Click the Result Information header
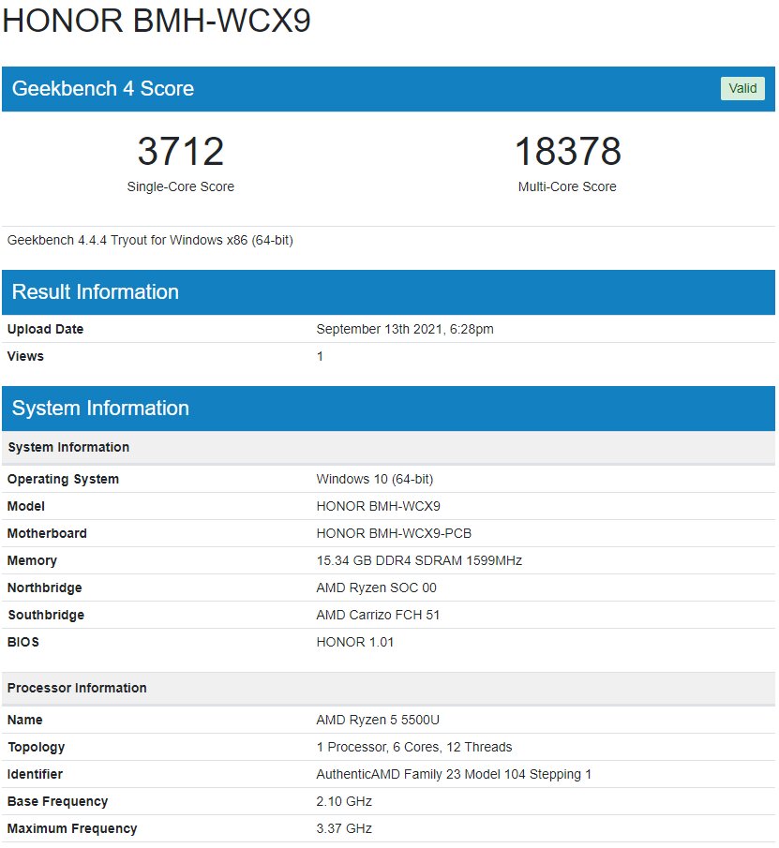 coord(388,292)
